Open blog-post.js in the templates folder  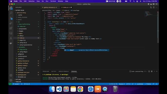(23, 49)
